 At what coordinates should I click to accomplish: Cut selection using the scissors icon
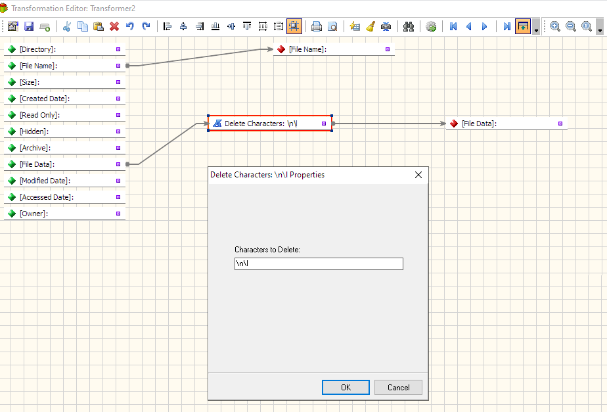pos(66,26)
